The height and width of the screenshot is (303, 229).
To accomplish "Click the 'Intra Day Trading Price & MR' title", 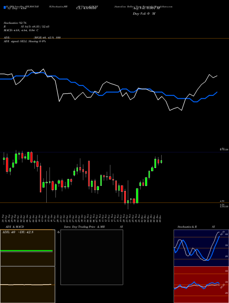I will pyautogui.click(x=84, y=227).
